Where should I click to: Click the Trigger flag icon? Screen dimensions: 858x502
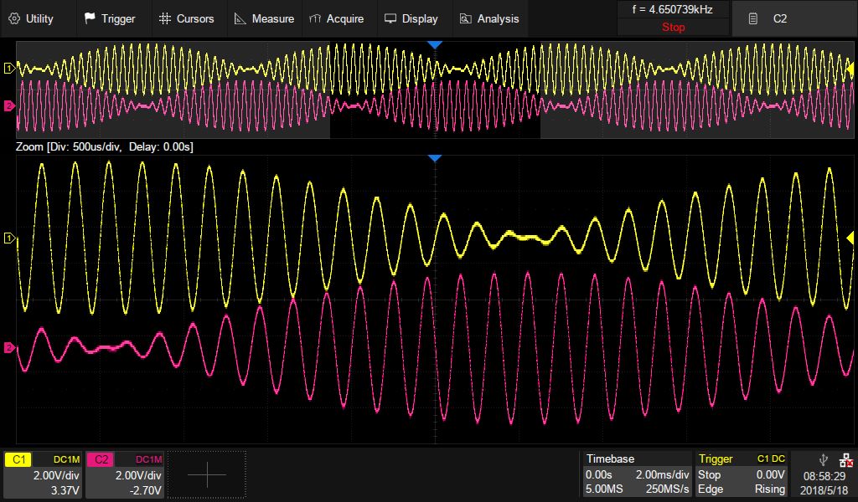pos(90,18)
